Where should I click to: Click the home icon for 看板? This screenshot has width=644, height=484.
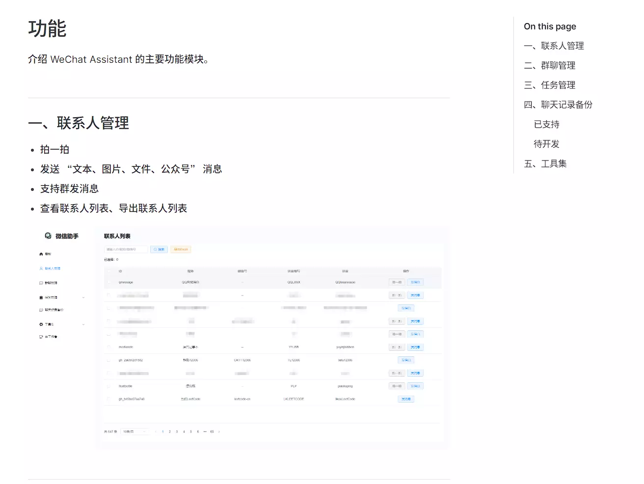tap(41, 254)
